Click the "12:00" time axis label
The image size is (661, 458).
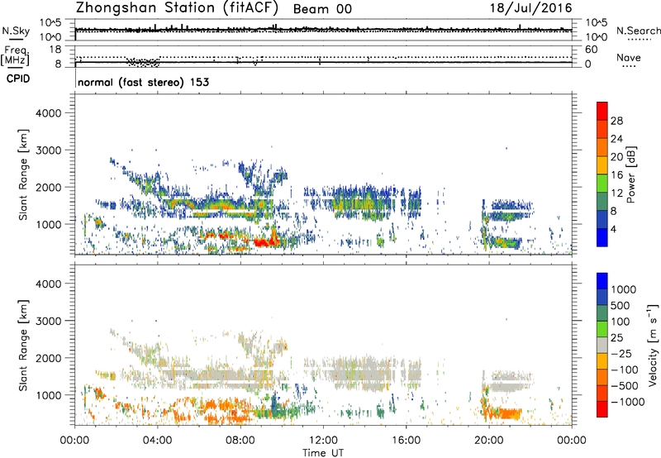pyautogui.click(x=323, y=440)
